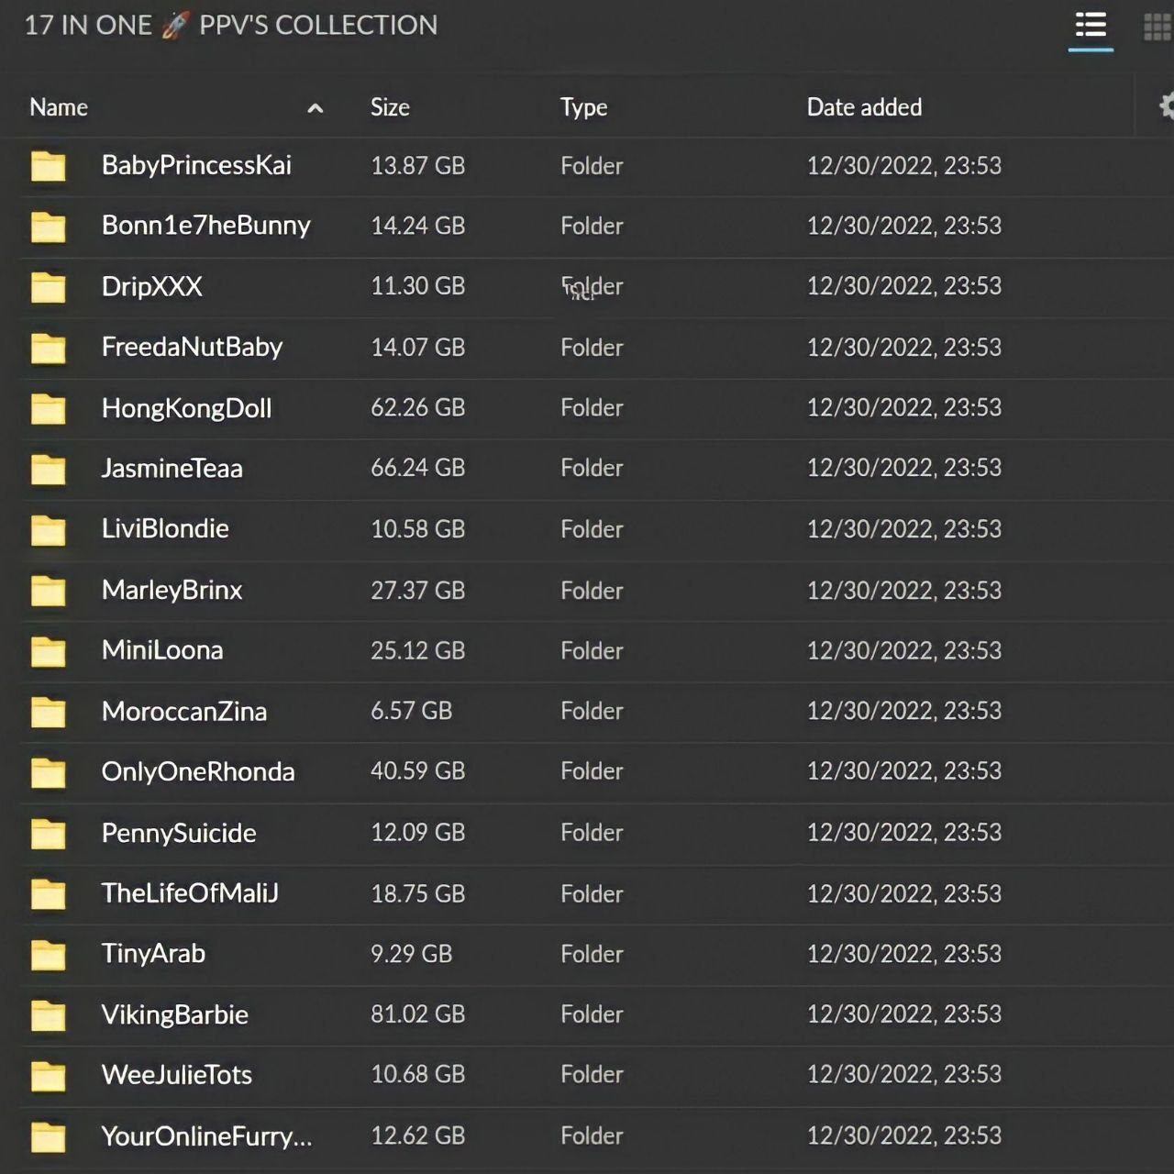
Task: Toggle sort arrow next to Name
Action: coord(316,108)
